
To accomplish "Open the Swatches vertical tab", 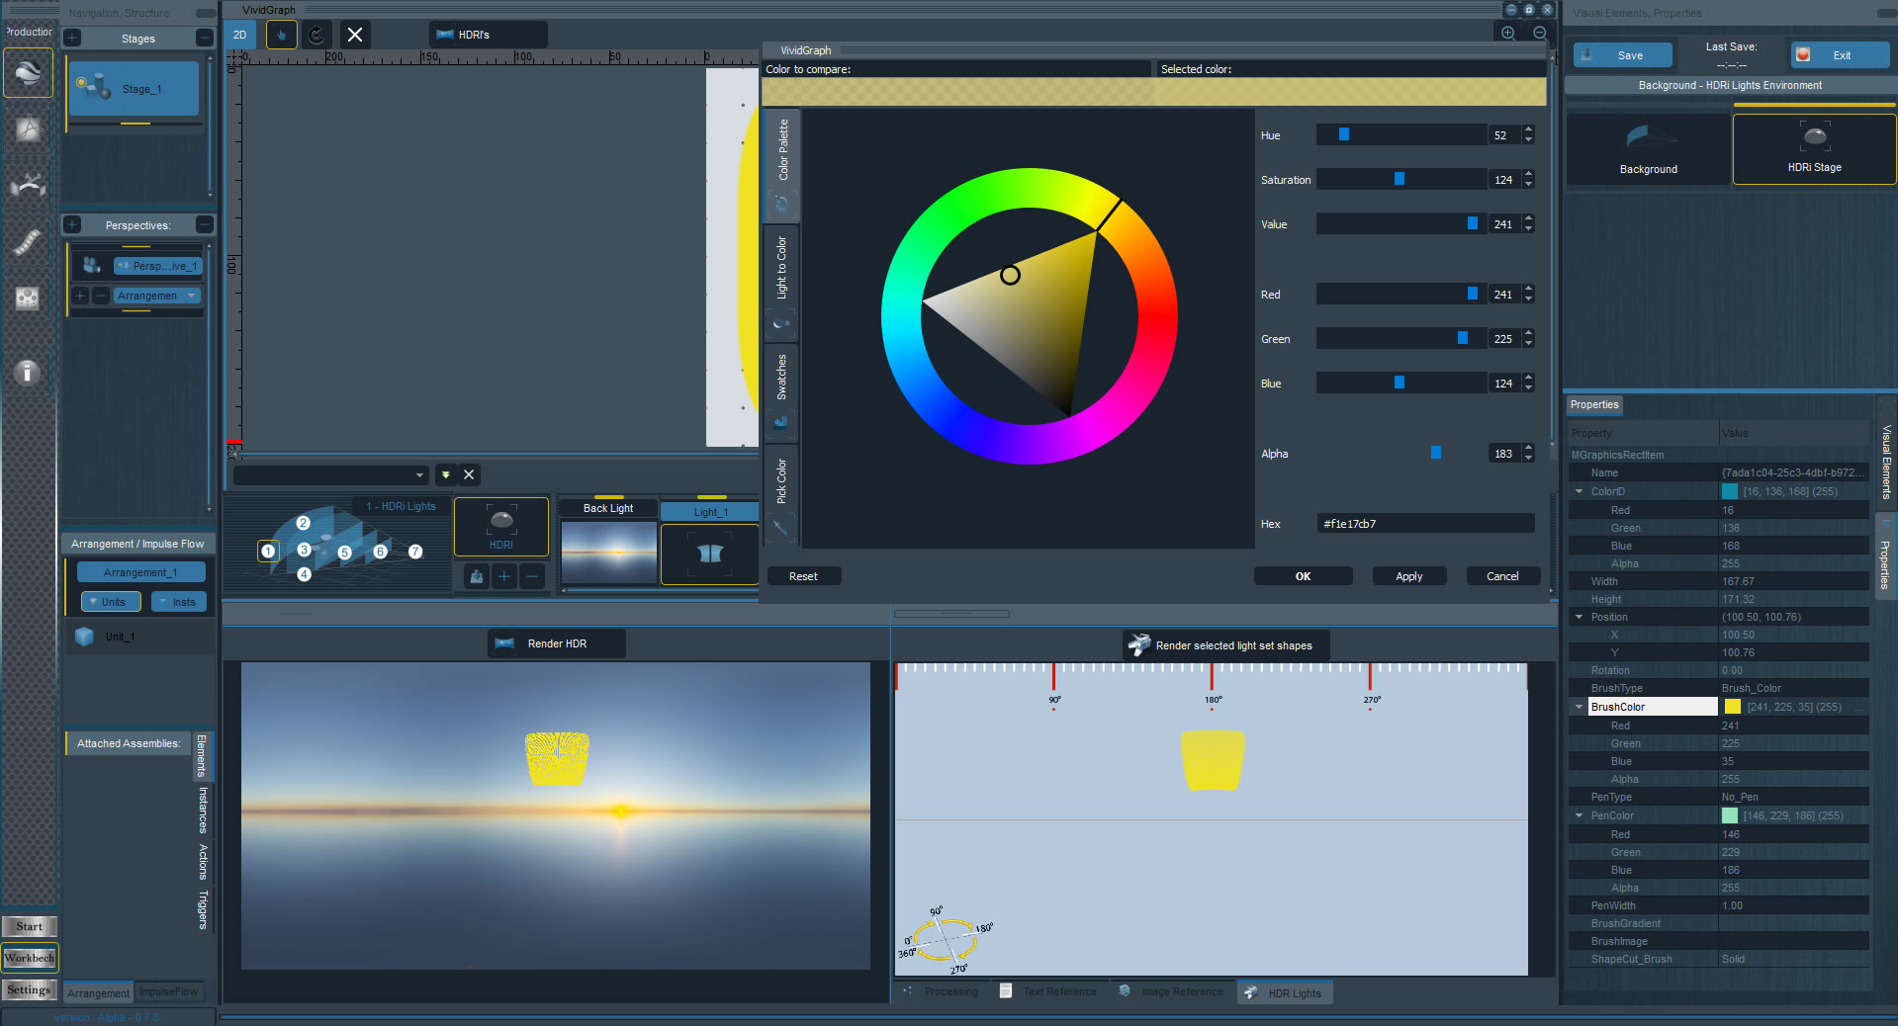I will (x=781, y=377).
